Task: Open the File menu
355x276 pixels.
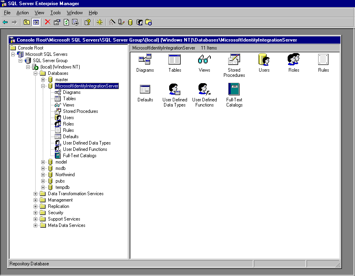Action: (7, 13)
